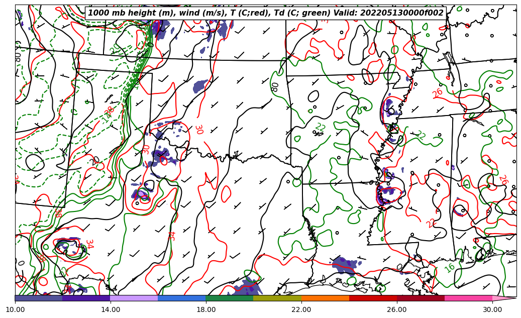Click the green 16 dewpoint contour label
This screenshot has height=318, width=521.
[450, 267]
